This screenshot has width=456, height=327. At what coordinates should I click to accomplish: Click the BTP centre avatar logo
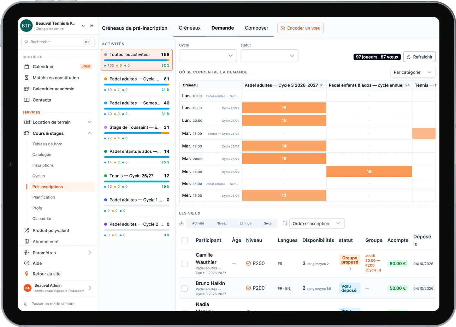click(26, 26)
